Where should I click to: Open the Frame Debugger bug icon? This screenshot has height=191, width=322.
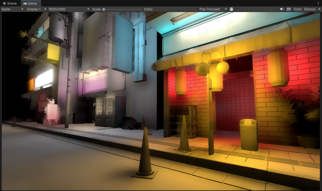231,9
